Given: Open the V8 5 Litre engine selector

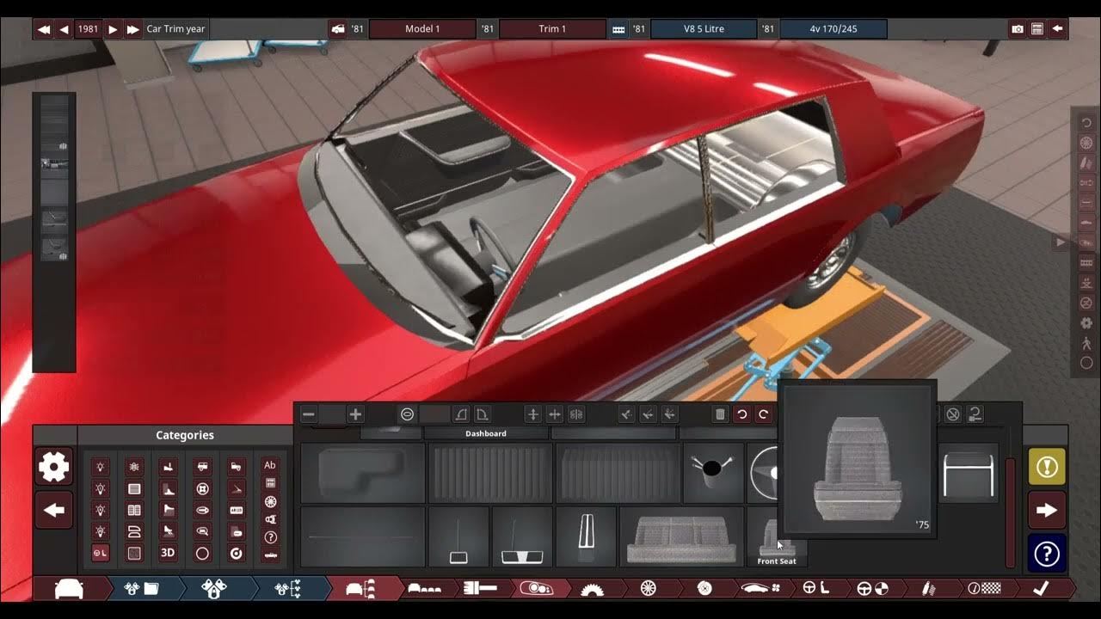Looking at the screenshot, I should coord(704,28).
